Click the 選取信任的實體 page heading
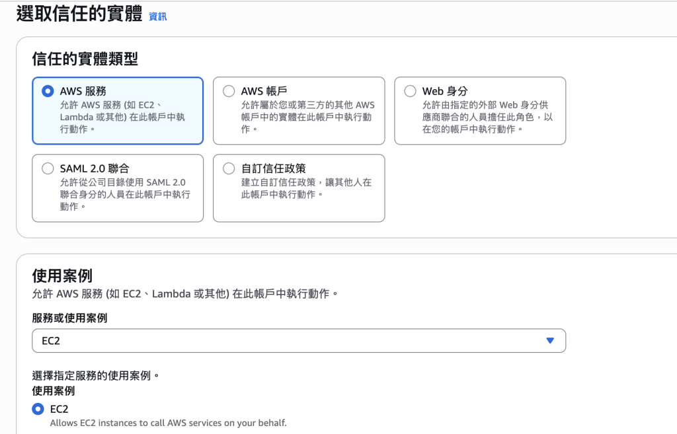 (79, 14)
